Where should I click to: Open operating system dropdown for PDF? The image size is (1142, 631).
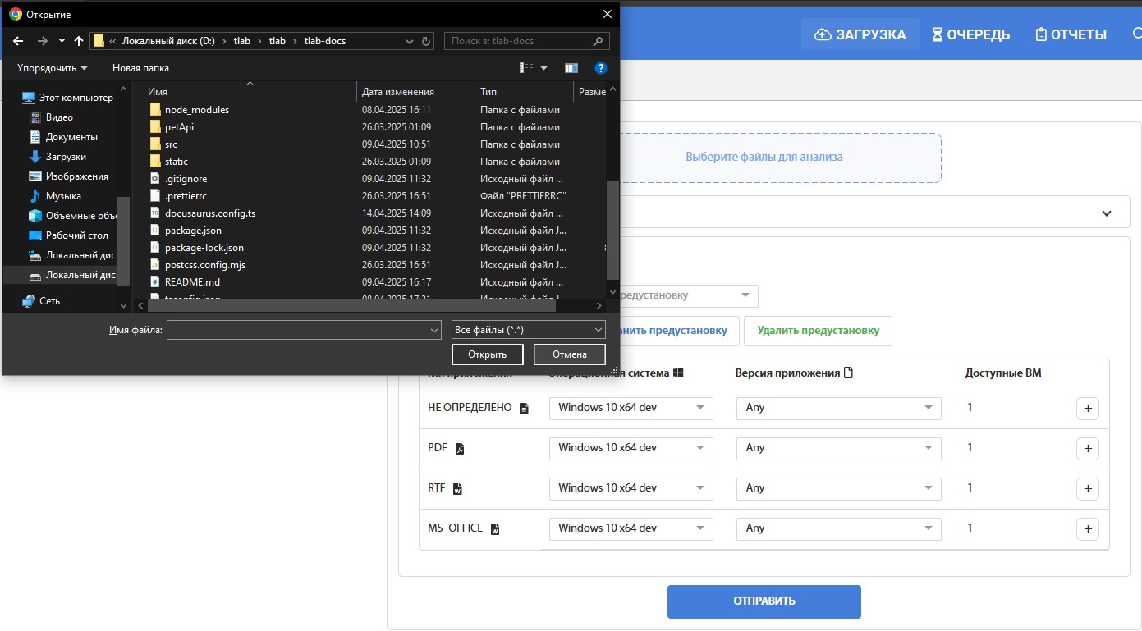tap(631, 448)
